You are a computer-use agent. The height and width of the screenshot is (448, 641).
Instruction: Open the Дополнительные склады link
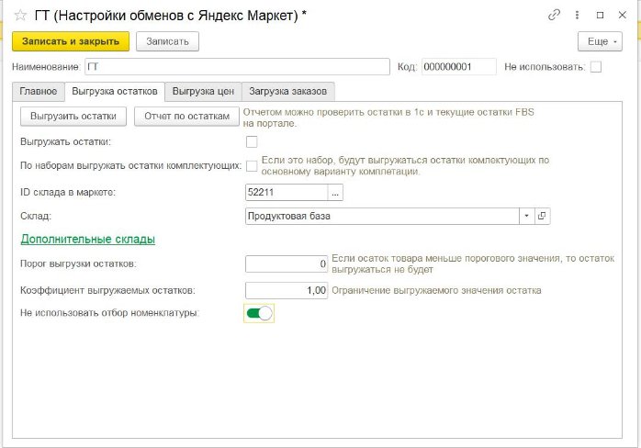point(87,239)
